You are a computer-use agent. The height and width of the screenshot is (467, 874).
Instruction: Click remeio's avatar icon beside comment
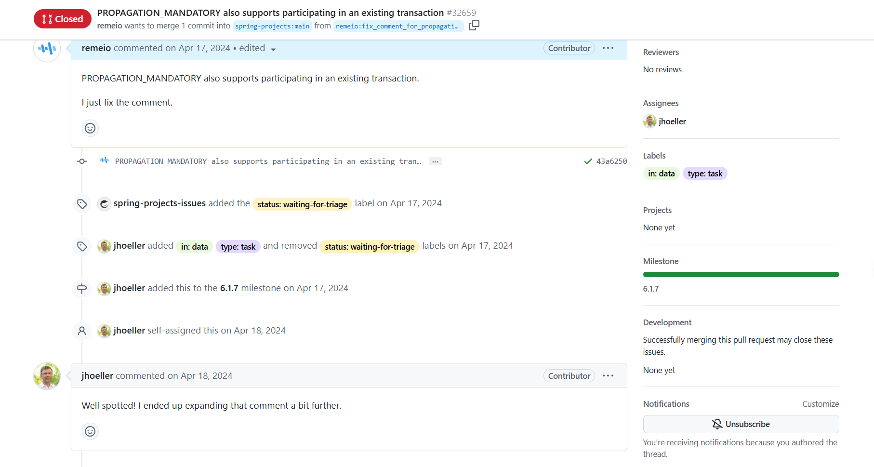pos(47,49)
